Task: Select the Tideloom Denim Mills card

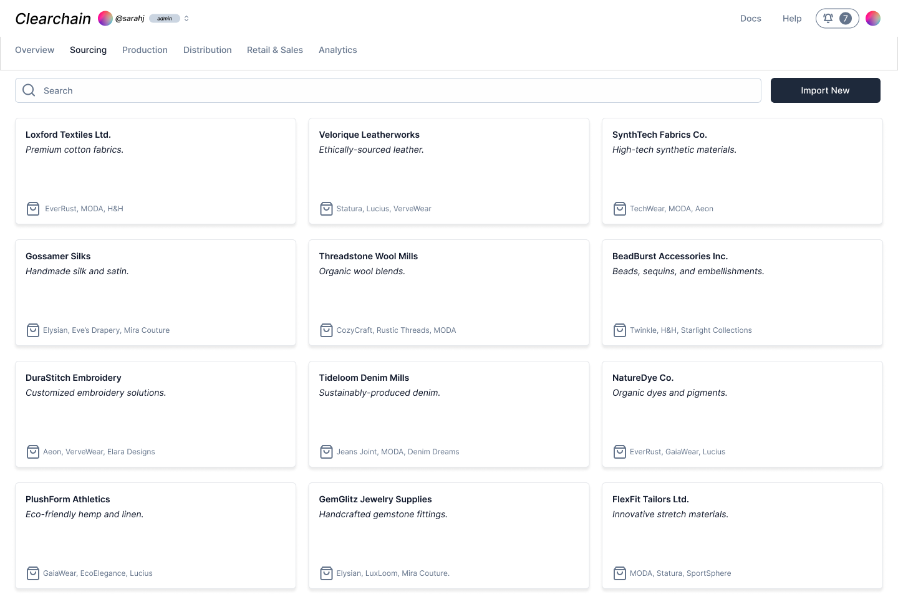Action: pos(448,414)
